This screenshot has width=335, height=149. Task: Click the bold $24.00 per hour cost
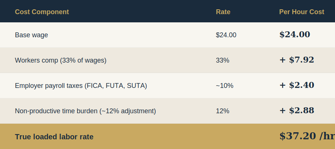coord(294,35)
